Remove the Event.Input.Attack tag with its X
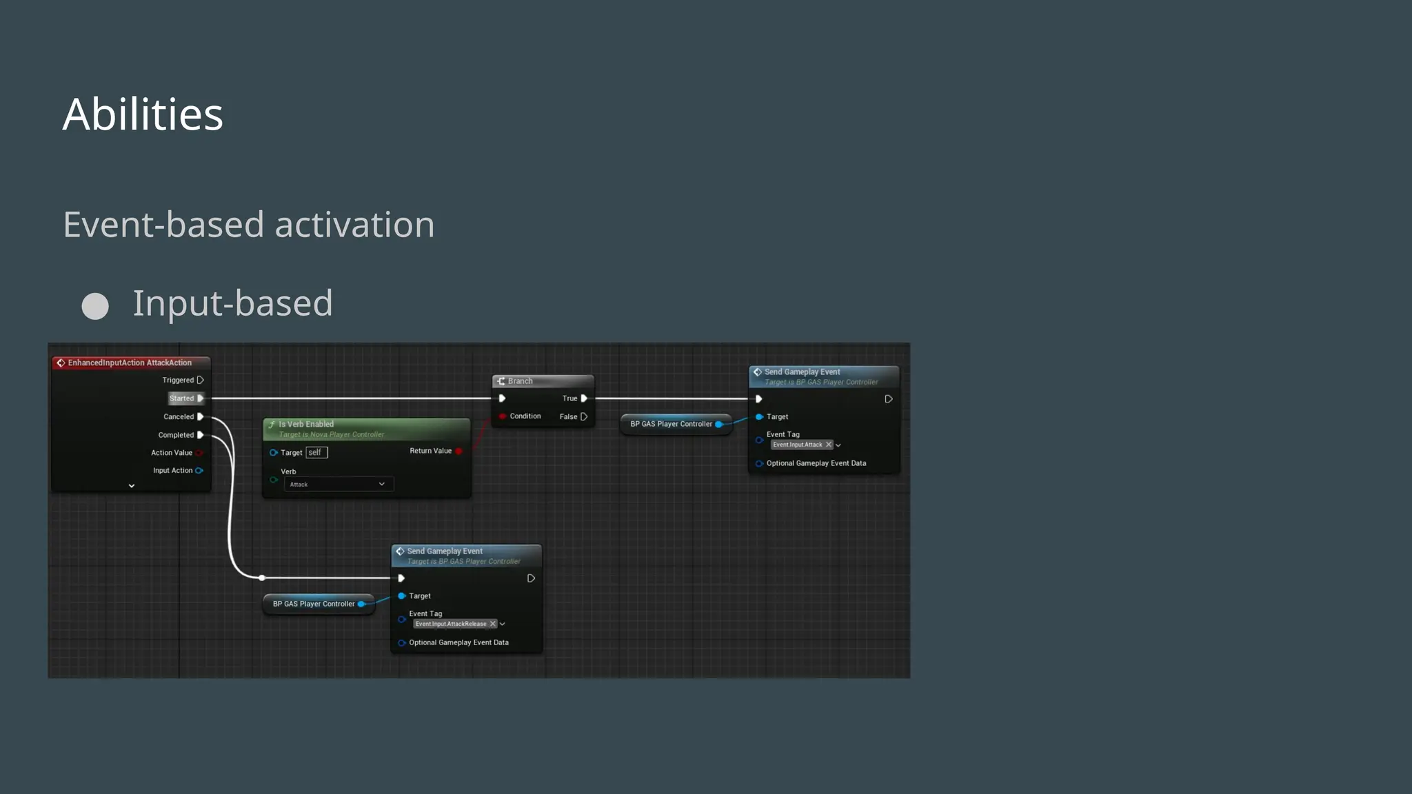The width and height of the screenshot is (1412, 794). (829, 445)
